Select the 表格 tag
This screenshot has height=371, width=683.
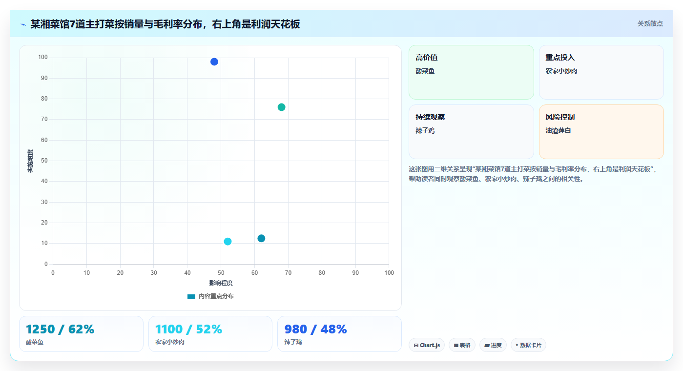(x=462, y=345)
